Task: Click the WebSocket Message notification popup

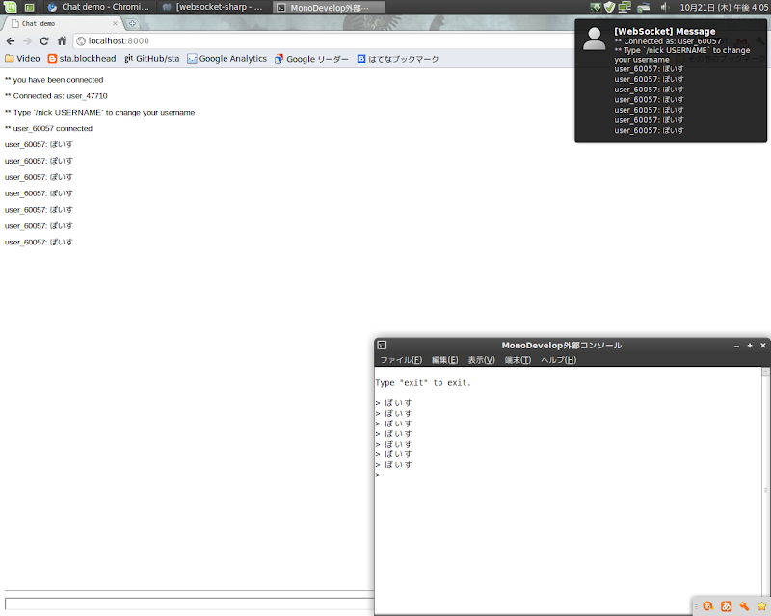Action: (x=671, y=81)
